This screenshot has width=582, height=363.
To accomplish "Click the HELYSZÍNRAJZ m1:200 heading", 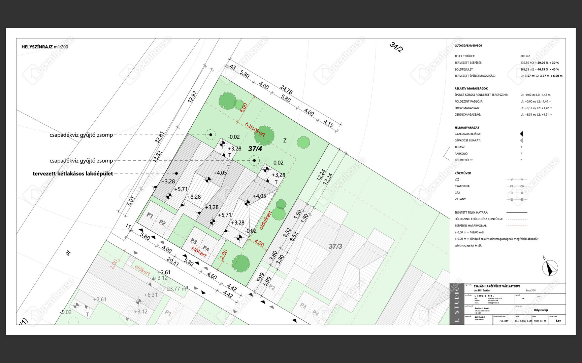I will tap(45, 47).
